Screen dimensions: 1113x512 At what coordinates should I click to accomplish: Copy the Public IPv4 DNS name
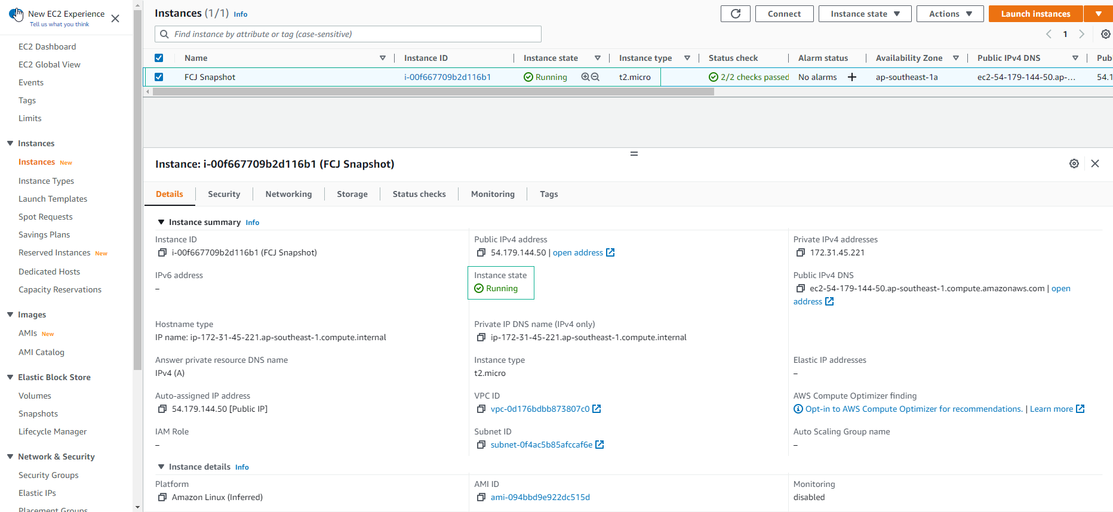tap(800, 288)
